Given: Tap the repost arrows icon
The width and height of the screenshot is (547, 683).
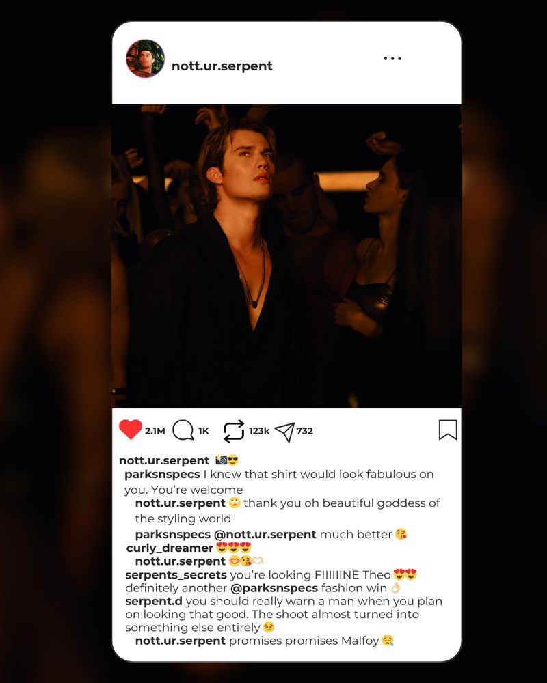Looking at the screenshot, I should [234, 431].
